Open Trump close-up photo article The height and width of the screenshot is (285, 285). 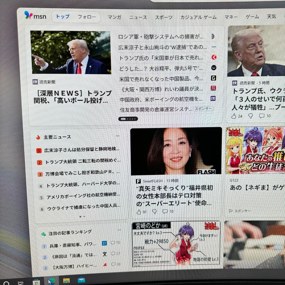point(256,51)
